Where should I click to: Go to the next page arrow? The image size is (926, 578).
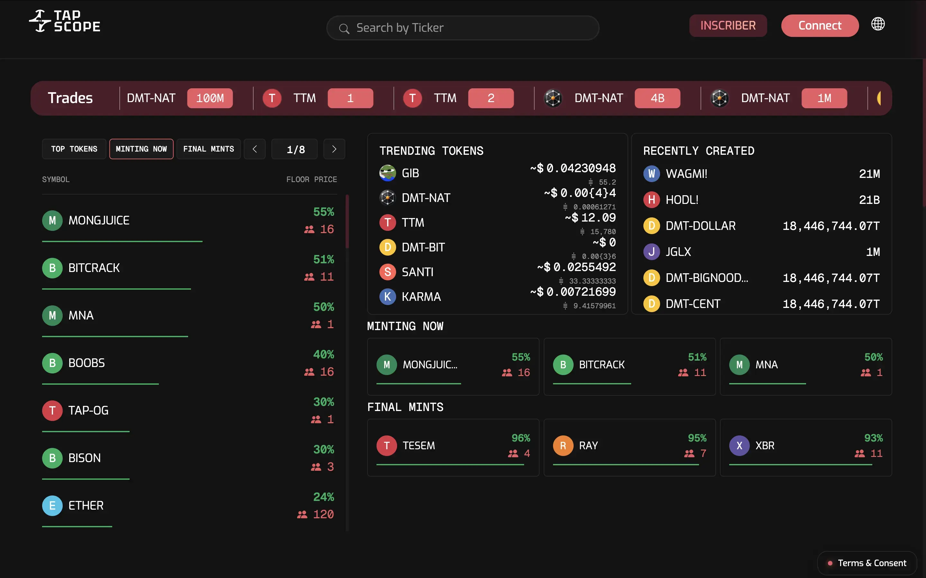pyautogui.click(x=334, y=149)
